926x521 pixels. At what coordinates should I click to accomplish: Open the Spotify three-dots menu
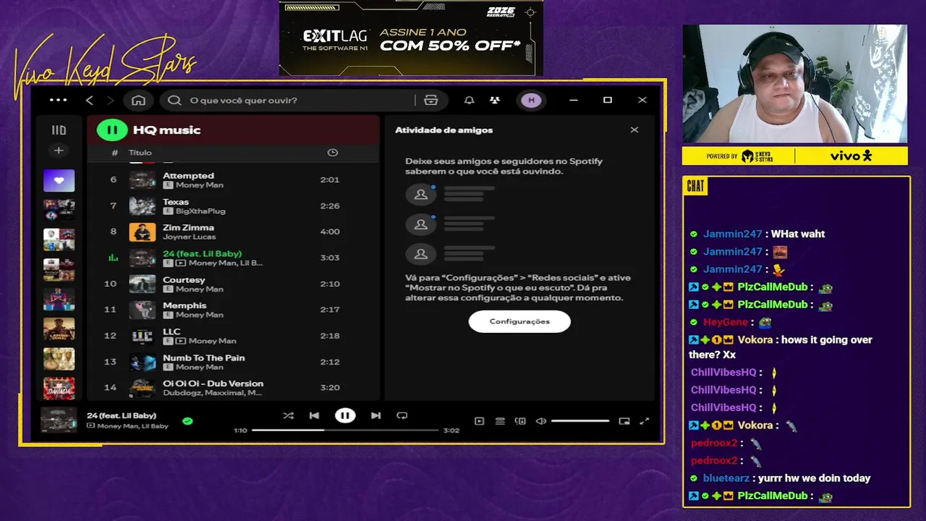tap(58, 101)
